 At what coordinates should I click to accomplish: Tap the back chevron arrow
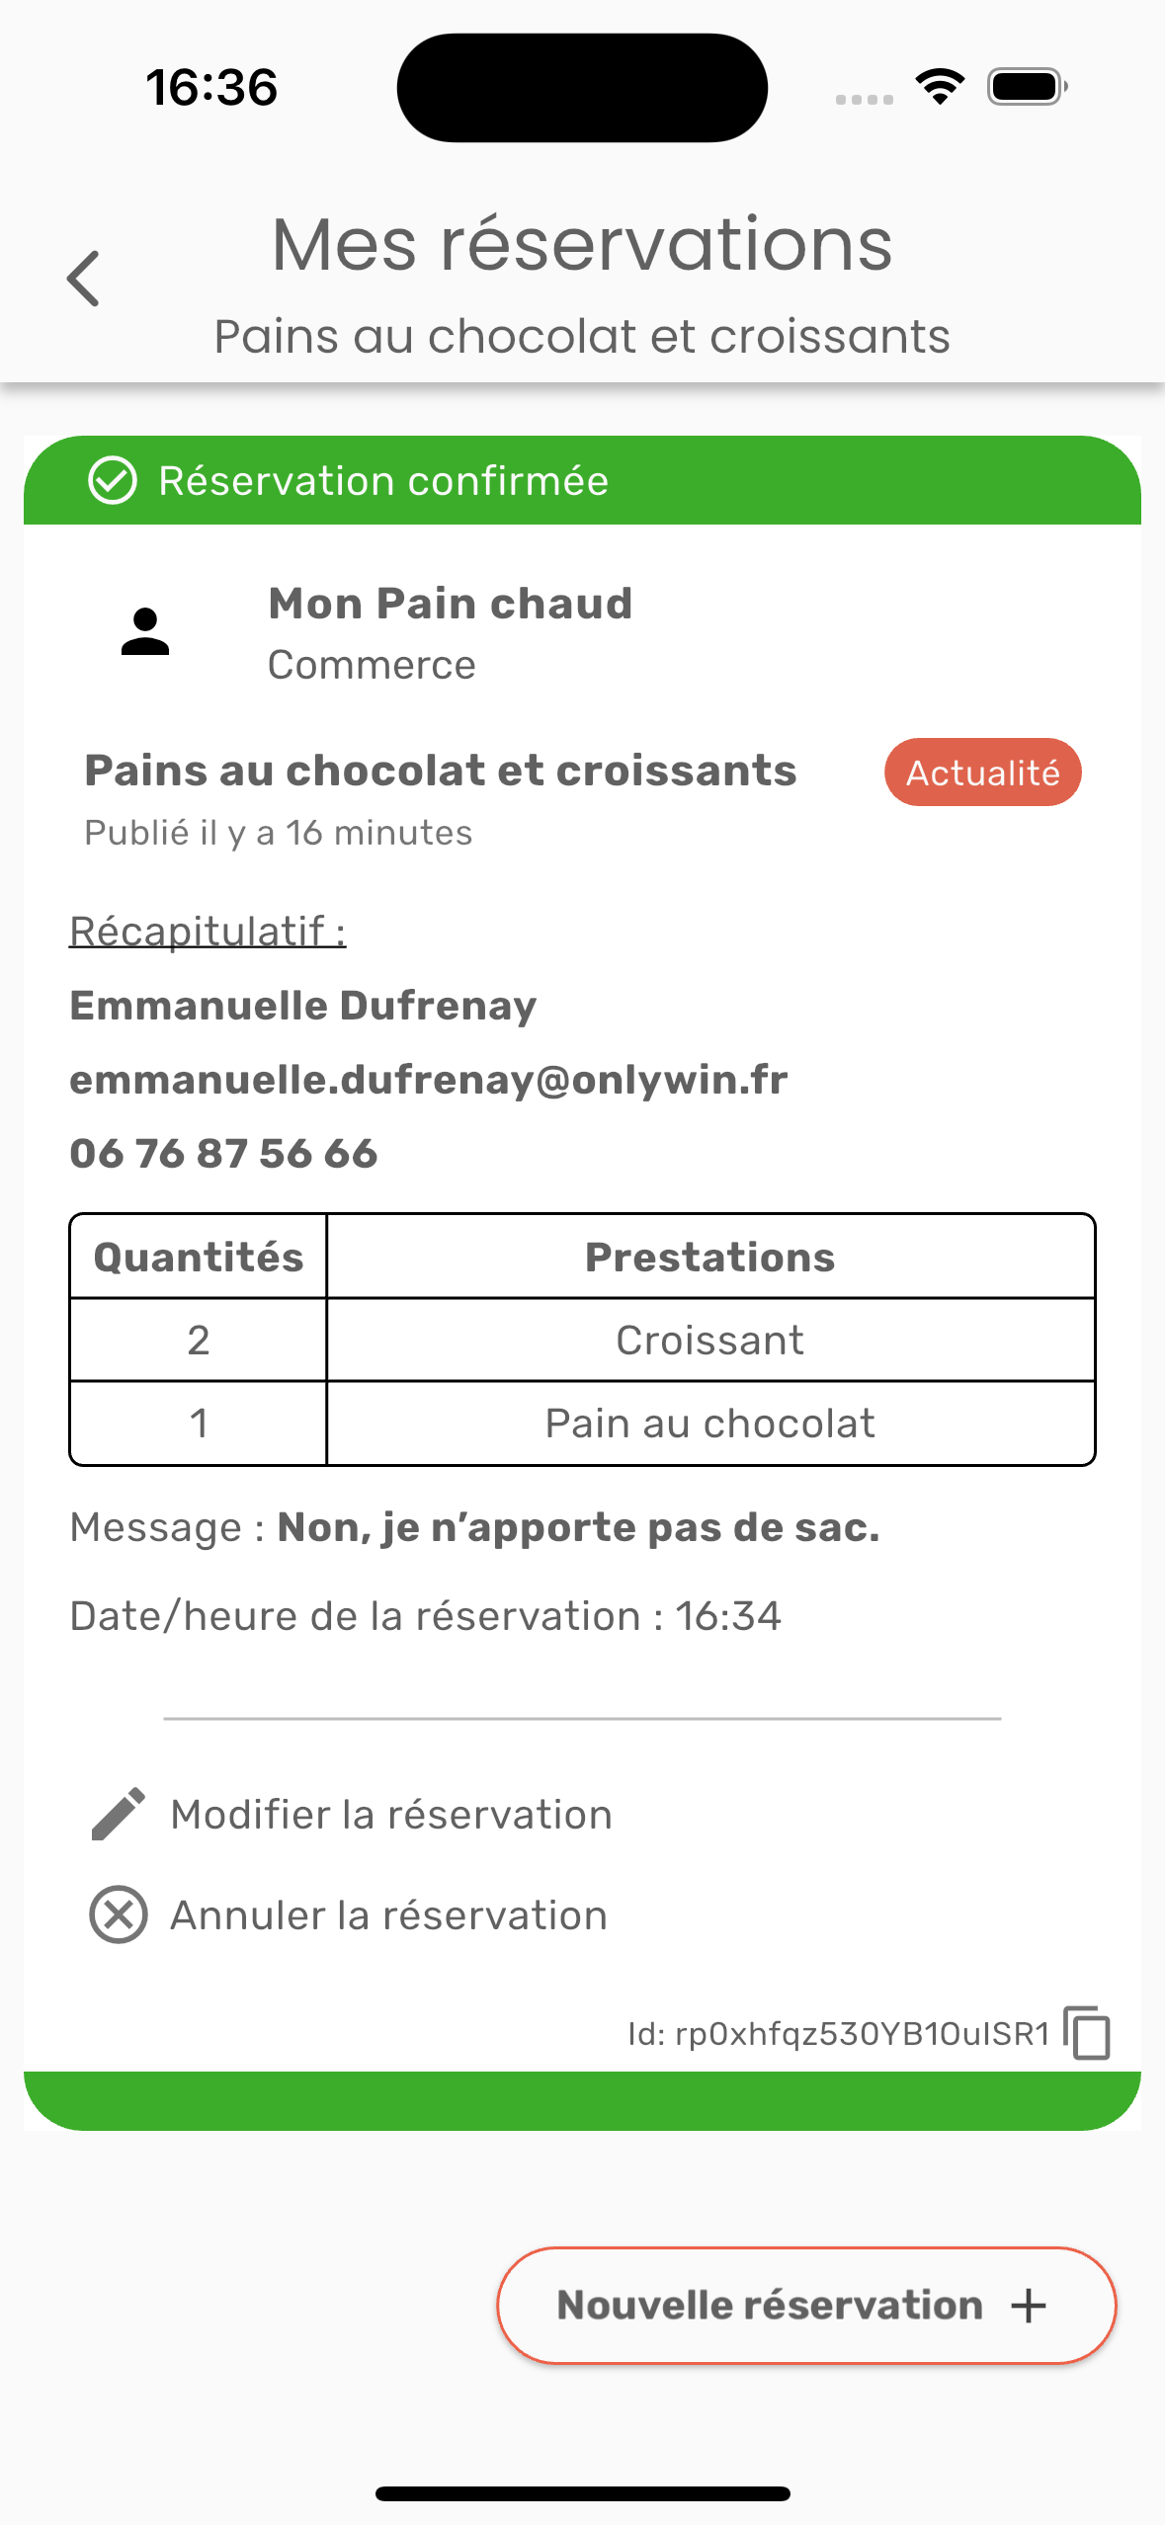(x=84, y=279)
